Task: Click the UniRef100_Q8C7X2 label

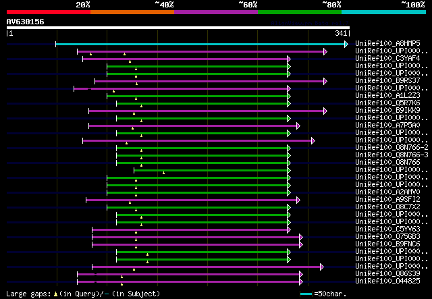Action: (387, 207)
